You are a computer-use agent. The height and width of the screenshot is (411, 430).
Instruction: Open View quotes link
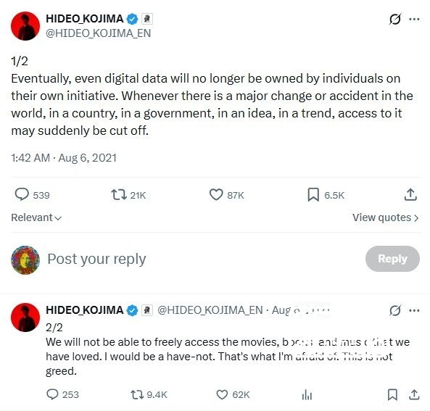point(386,217)
